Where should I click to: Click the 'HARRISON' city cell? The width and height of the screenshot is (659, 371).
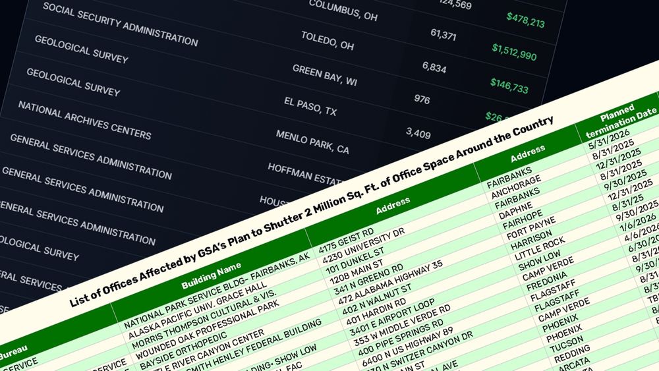(531, 241)
